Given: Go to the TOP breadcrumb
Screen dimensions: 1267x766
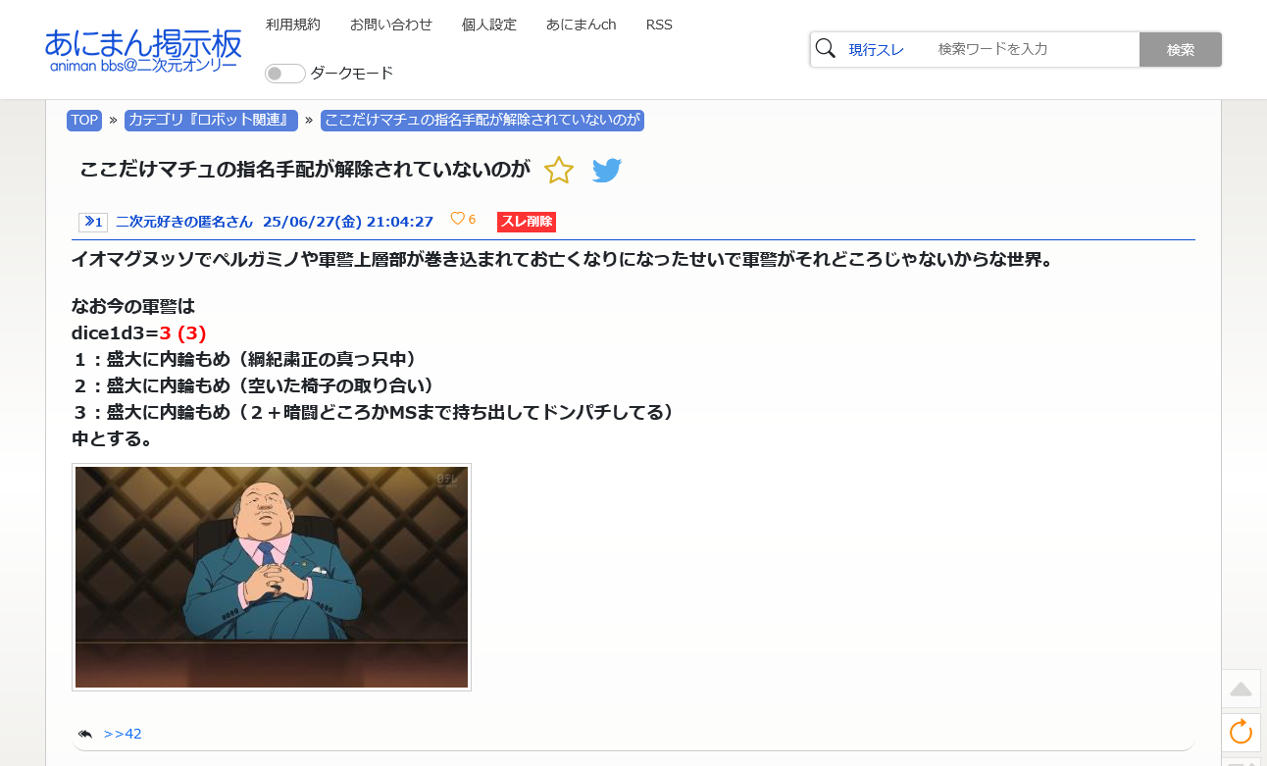Looking at the screenshot, I should (x=84, y=121).
